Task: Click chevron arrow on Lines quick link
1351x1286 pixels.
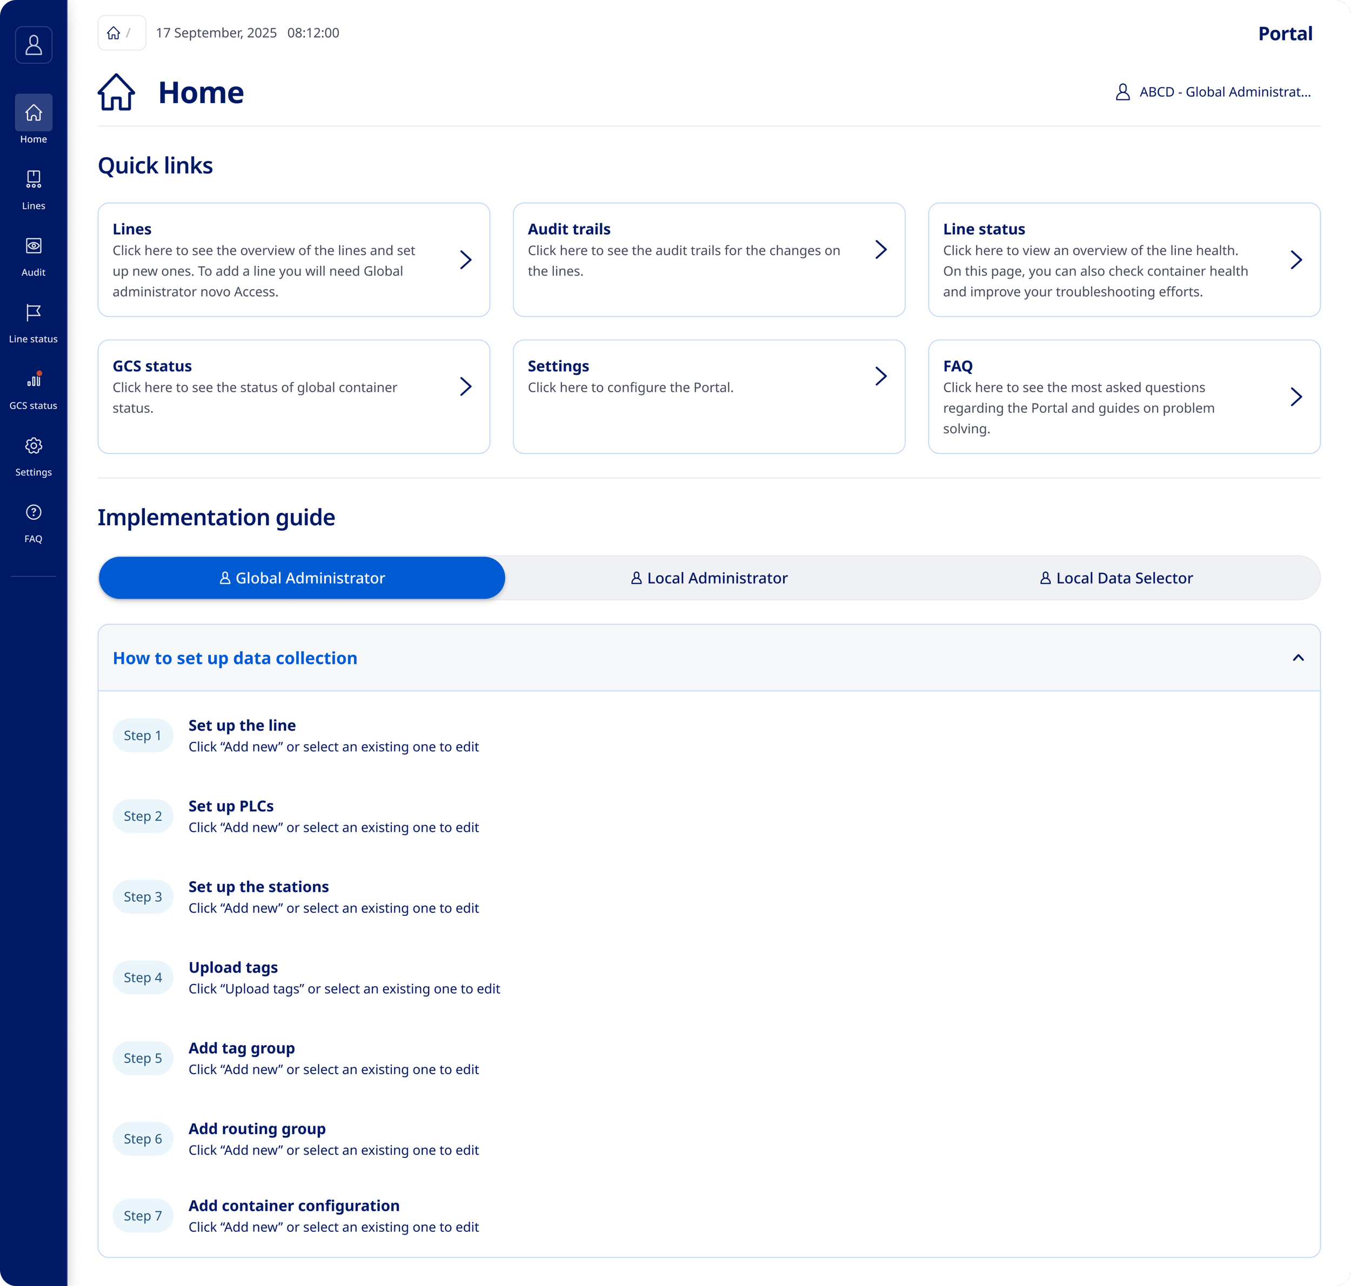Action: pyautogui.click(x=465, y=260)
